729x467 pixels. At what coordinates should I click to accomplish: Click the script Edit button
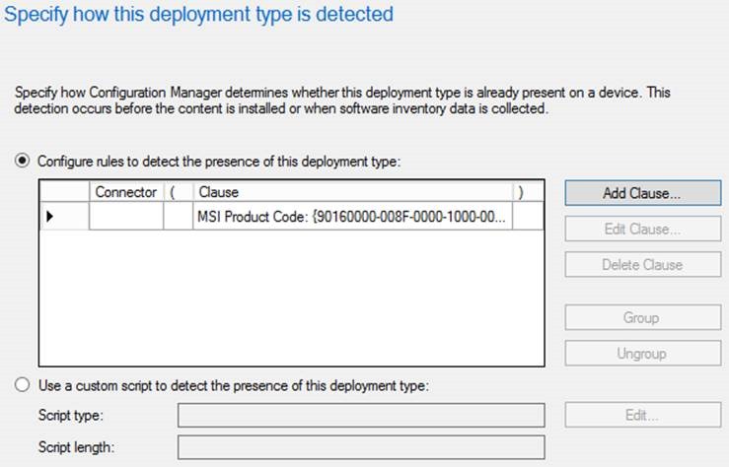point(643,415)
